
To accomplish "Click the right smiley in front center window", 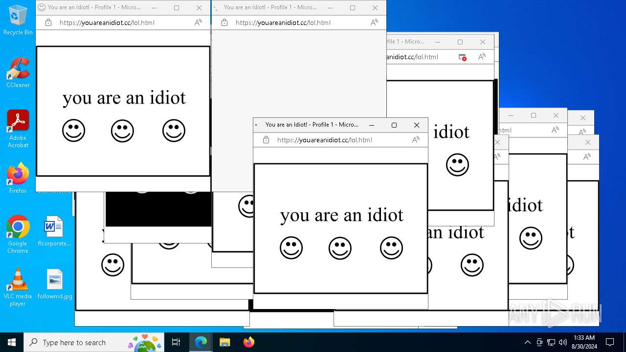I will 391,248.
